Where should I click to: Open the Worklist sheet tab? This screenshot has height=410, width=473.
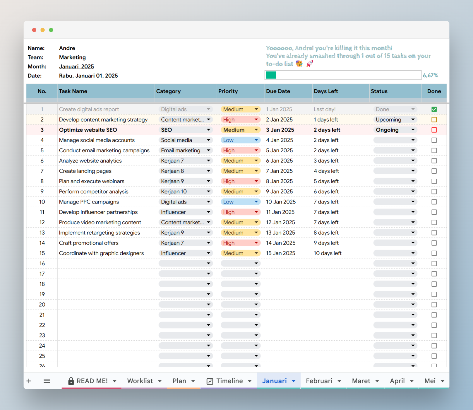click(140, 381)
